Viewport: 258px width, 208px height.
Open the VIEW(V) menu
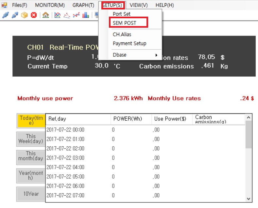139,5
